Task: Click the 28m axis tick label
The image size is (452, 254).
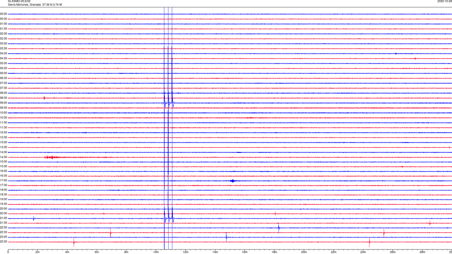Action: (x=422, y=252)
